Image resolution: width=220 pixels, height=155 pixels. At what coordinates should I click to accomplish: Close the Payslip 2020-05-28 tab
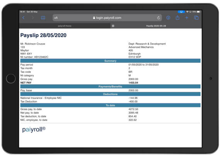(113, 26)
